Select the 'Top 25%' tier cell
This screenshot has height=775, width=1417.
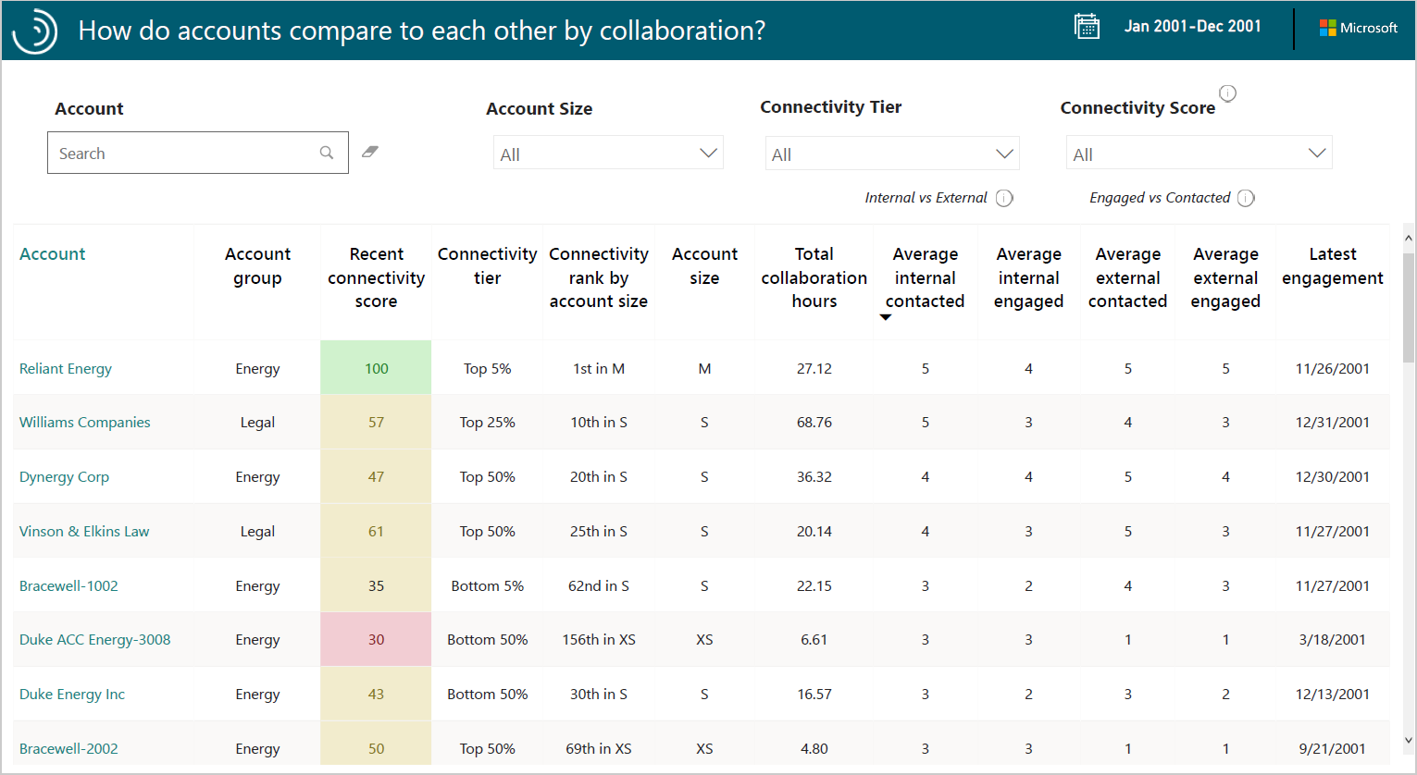pyautogui.click(x=487, y=423)
